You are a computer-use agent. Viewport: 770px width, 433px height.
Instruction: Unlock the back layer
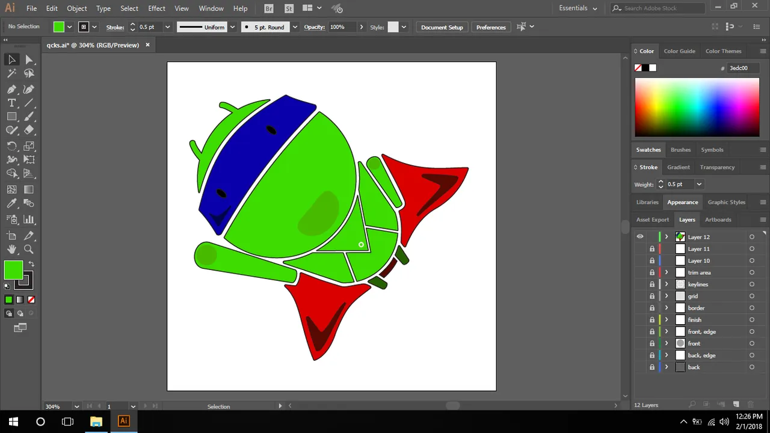click(652, 367)
